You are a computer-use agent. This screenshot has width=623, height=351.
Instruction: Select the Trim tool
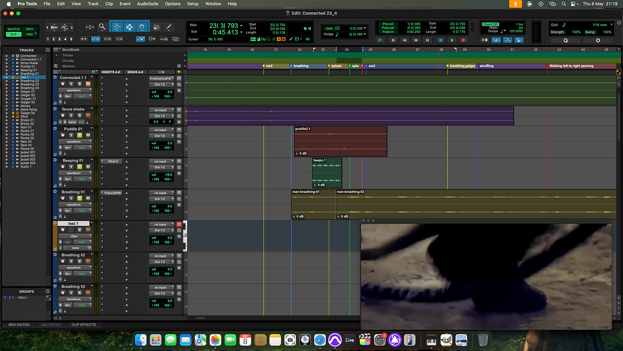click(117, 27)
